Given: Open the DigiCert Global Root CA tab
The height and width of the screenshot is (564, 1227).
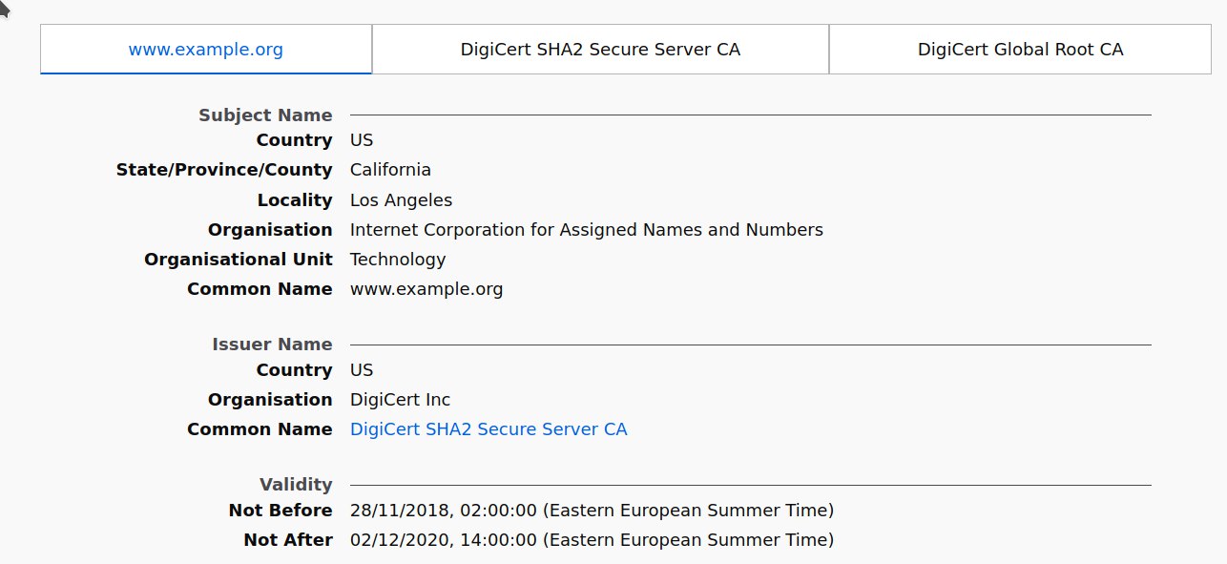Looking at the screenshot, I should (1020, 49).
